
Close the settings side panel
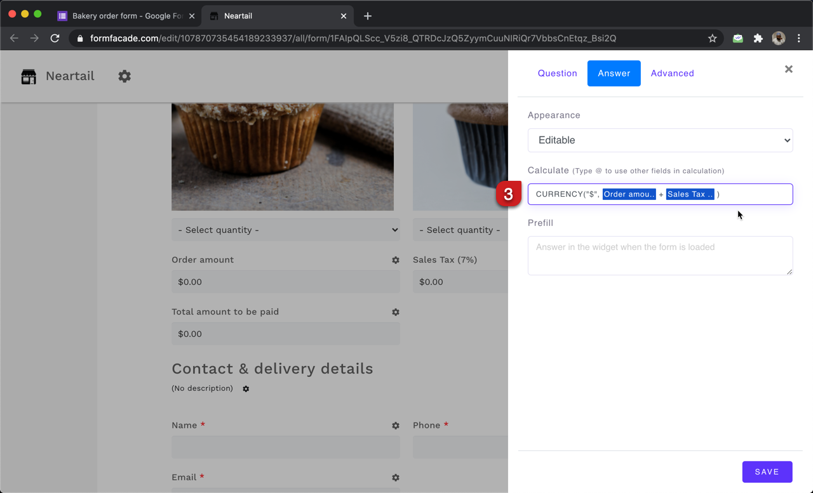pyautogui.click(x=788, y=69)
